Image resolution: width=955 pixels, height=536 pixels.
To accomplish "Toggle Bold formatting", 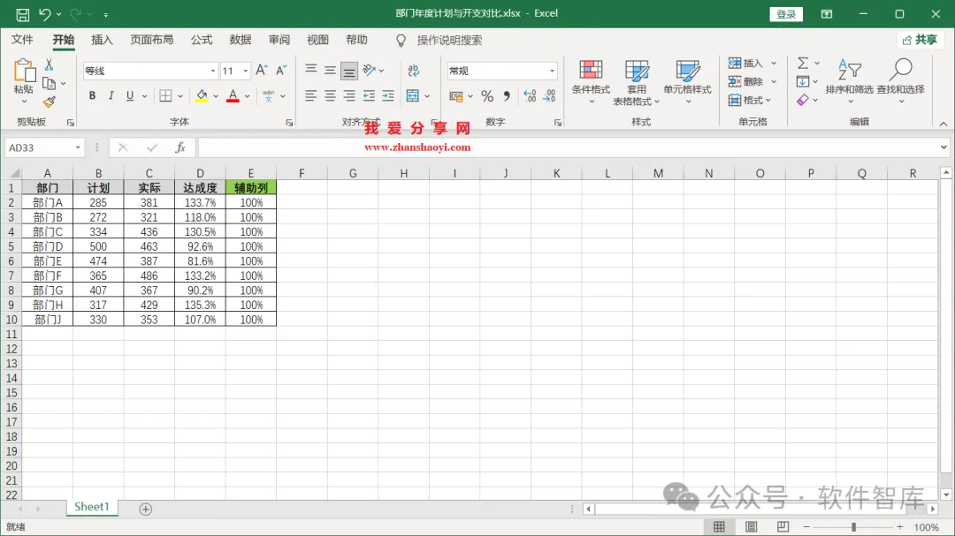I will 92,95.
